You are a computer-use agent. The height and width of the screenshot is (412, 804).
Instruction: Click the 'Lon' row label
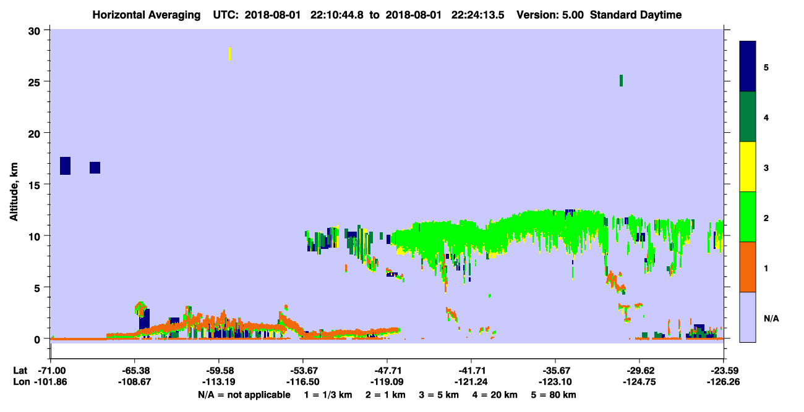pos(20,382)
